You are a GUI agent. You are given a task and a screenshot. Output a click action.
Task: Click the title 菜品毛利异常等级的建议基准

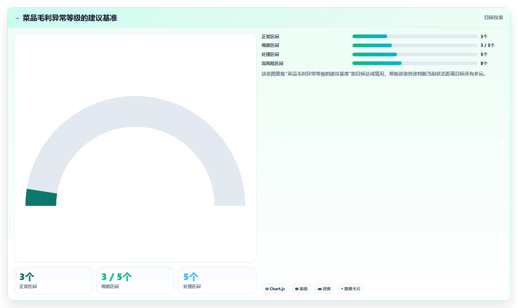[x=70, y=18]
